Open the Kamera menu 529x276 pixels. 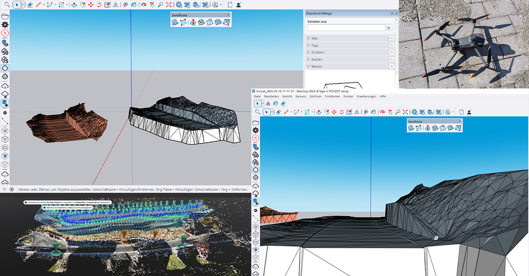pyautogui.click(x=301, y=96)
